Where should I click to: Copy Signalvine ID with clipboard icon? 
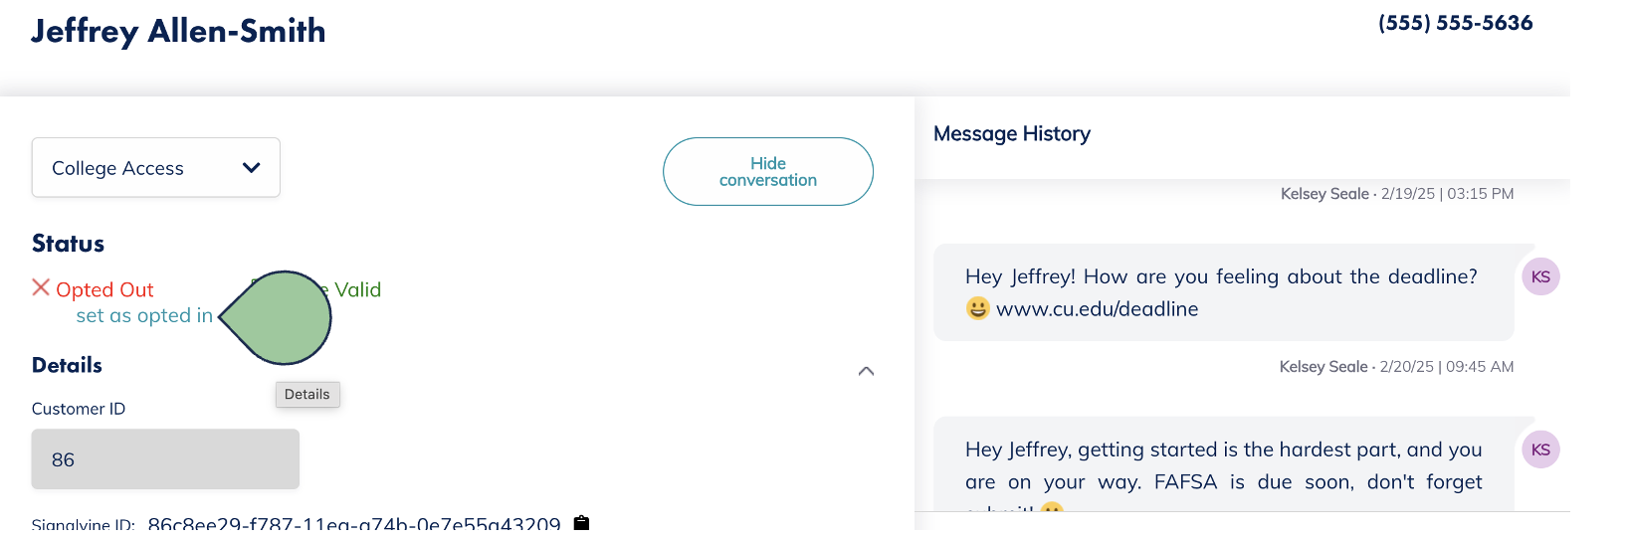point(582,523)
